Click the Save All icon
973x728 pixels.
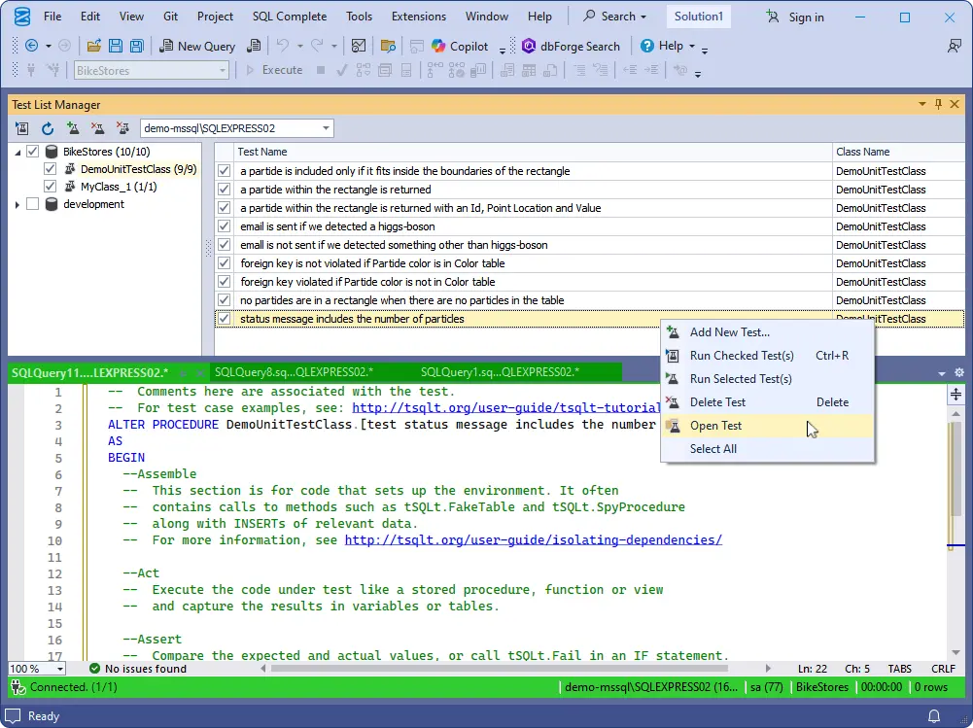point(137,45)
